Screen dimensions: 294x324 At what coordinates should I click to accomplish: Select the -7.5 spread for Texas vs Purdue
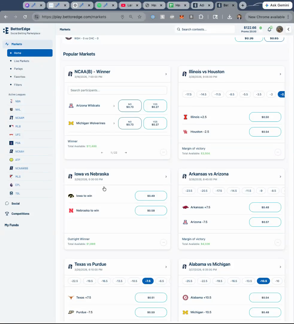tap(148, 281)
